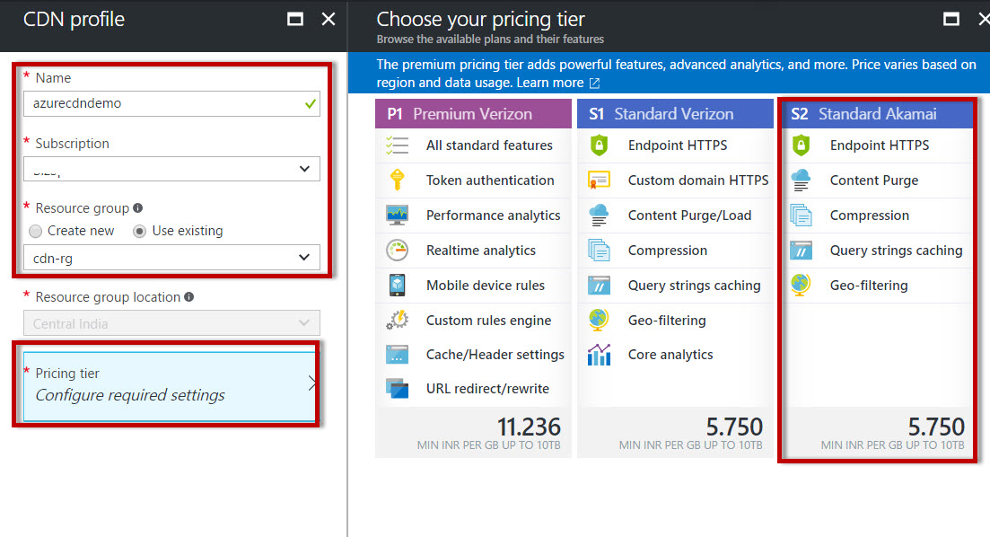Screen dimensions: 990x537
Task: Click Endpoint HTTPS shield icon in Standard Verizon
Action: (599, 145)
